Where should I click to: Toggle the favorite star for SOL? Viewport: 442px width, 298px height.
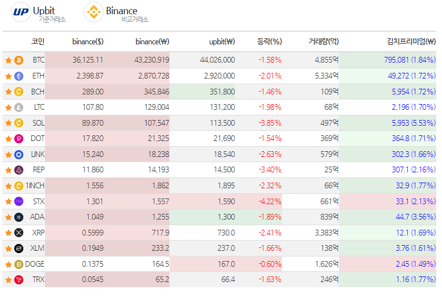click(9, 123)
